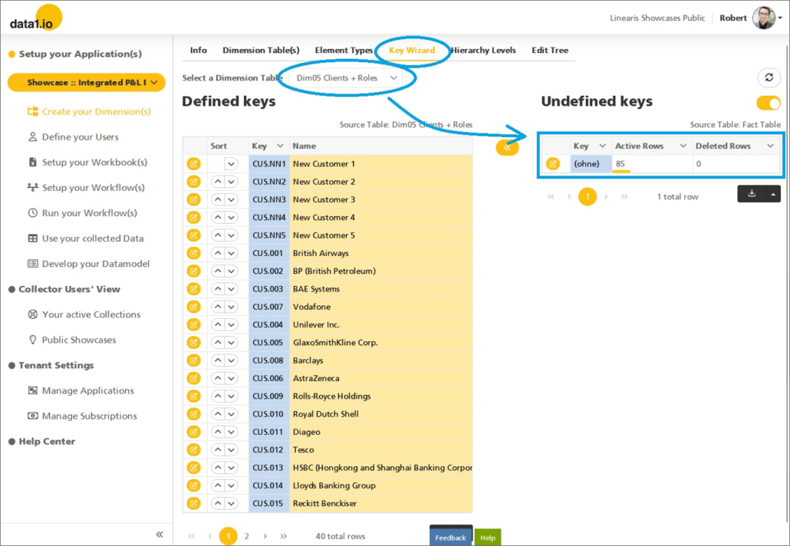This screenshot has width=790, height=546.
Task: Click the Feedback button
Action: pos(450,538)
